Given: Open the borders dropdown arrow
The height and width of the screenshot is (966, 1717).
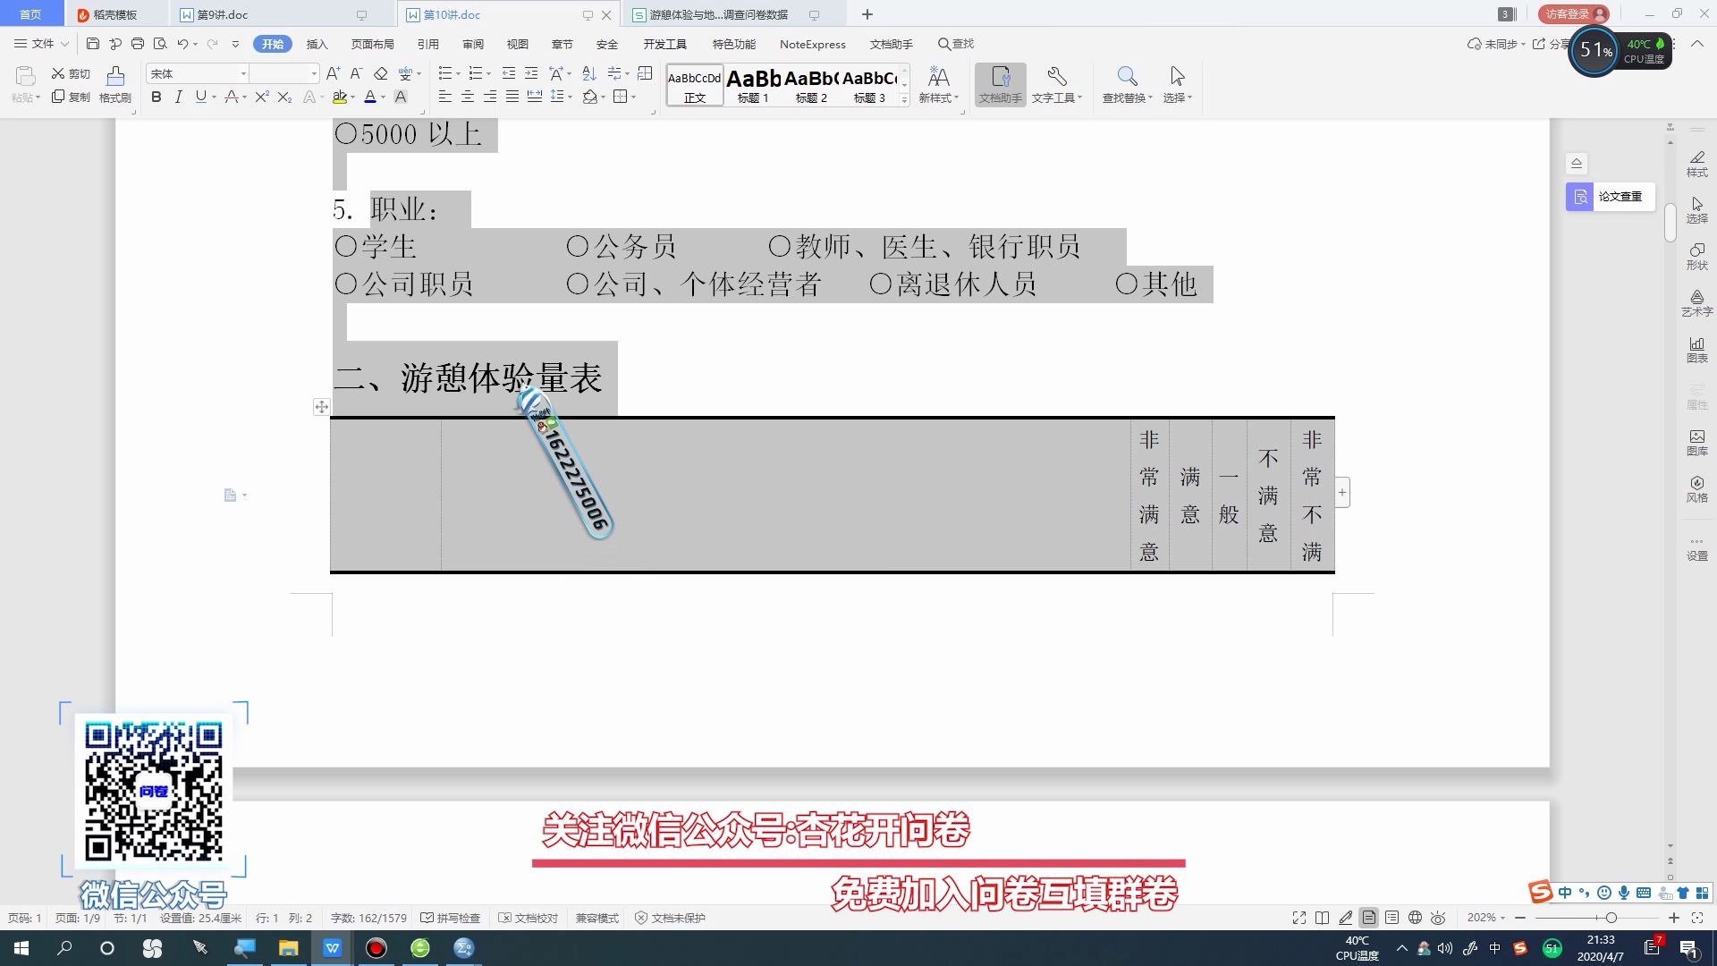Looking at the screenshot, I should point(633,97).
